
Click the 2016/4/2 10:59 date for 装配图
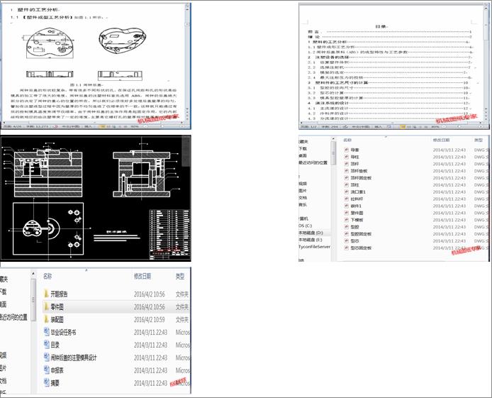pos(150,319)
